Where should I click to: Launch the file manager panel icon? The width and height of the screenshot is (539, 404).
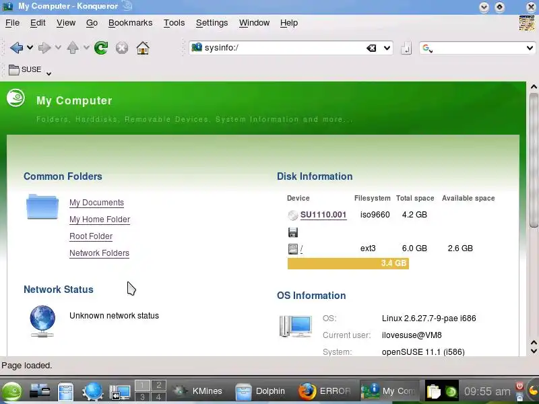pyautogui.click(x=65, y=391)
